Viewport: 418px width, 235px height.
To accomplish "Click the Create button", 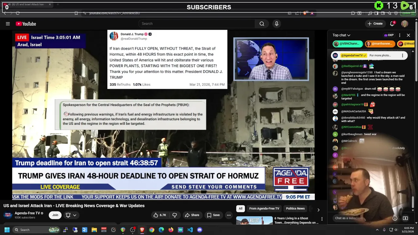I will [375, 23].
